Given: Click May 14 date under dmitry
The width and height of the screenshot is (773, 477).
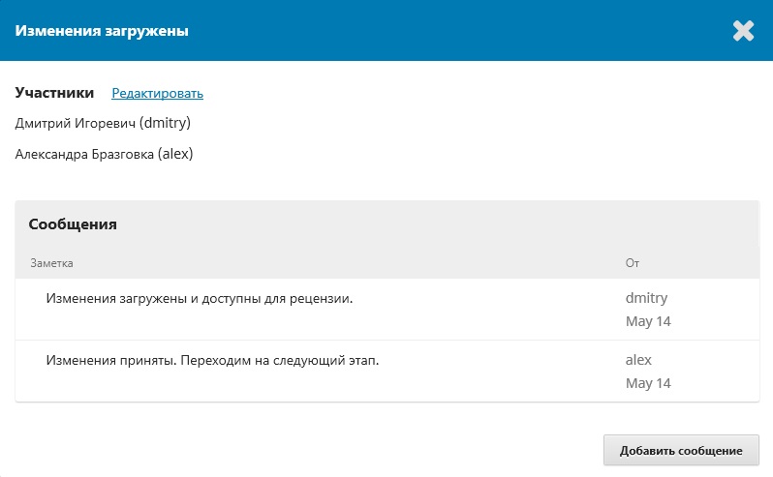Looking at the screenshot, I should [648, 321].
